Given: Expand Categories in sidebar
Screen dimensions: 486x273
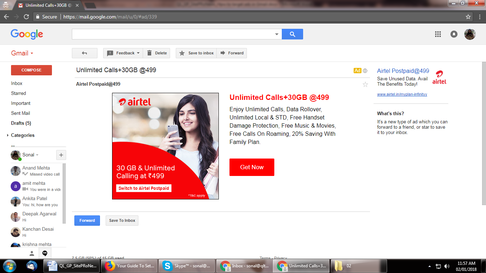Looking at the screenshot, I should [x=8, y=135].
